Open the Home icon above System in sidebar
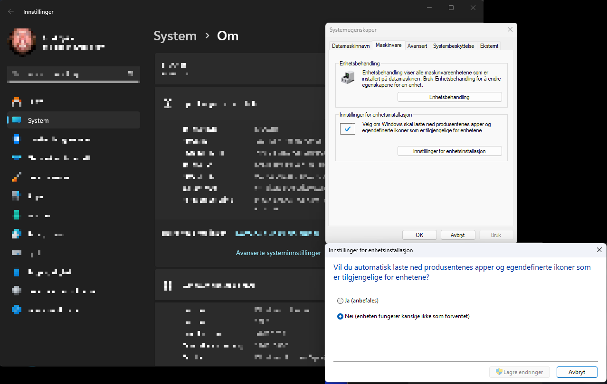This screenshot has width=607, height=384. point(17,101)
